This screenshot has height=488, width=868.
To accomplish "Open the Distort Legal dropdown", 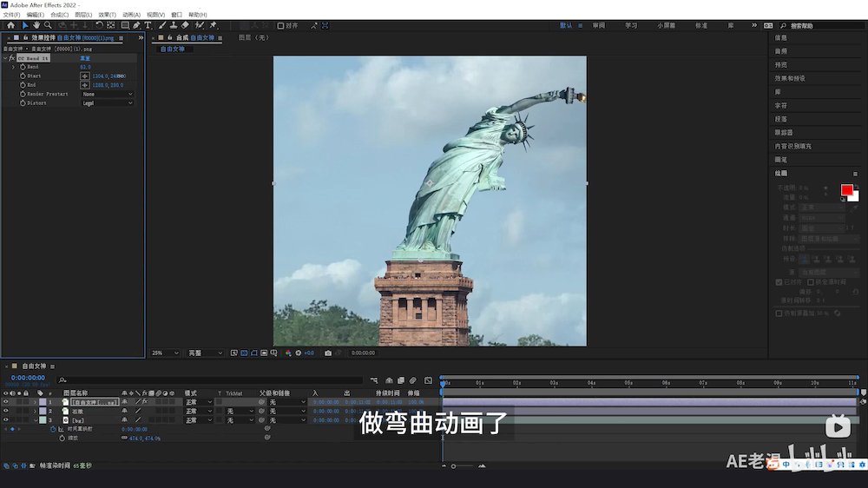I will 108,103.
